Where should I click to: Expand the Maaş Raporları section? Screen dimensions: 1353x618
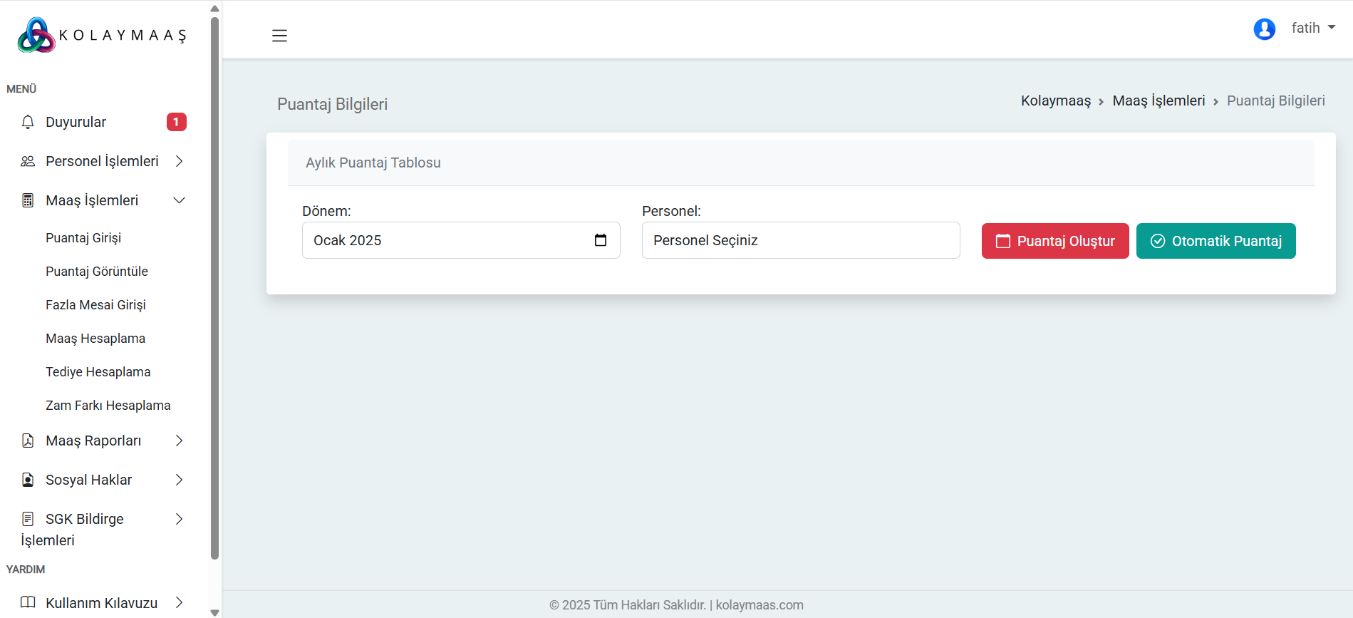pos(179,441)
